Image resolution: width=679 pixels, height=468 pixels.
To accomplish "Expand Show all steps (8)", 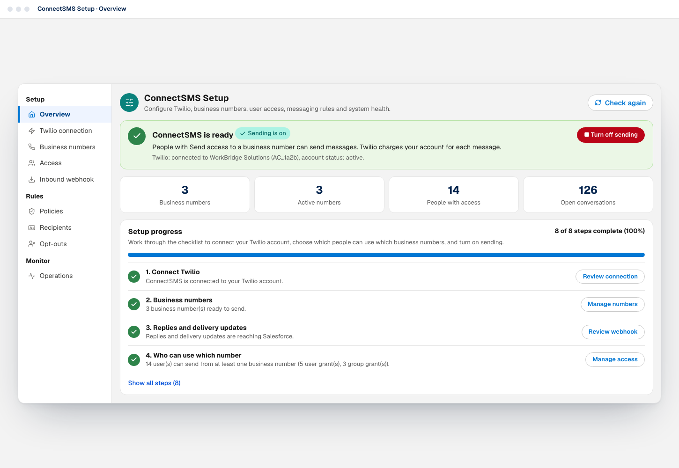I will [155, 383].
